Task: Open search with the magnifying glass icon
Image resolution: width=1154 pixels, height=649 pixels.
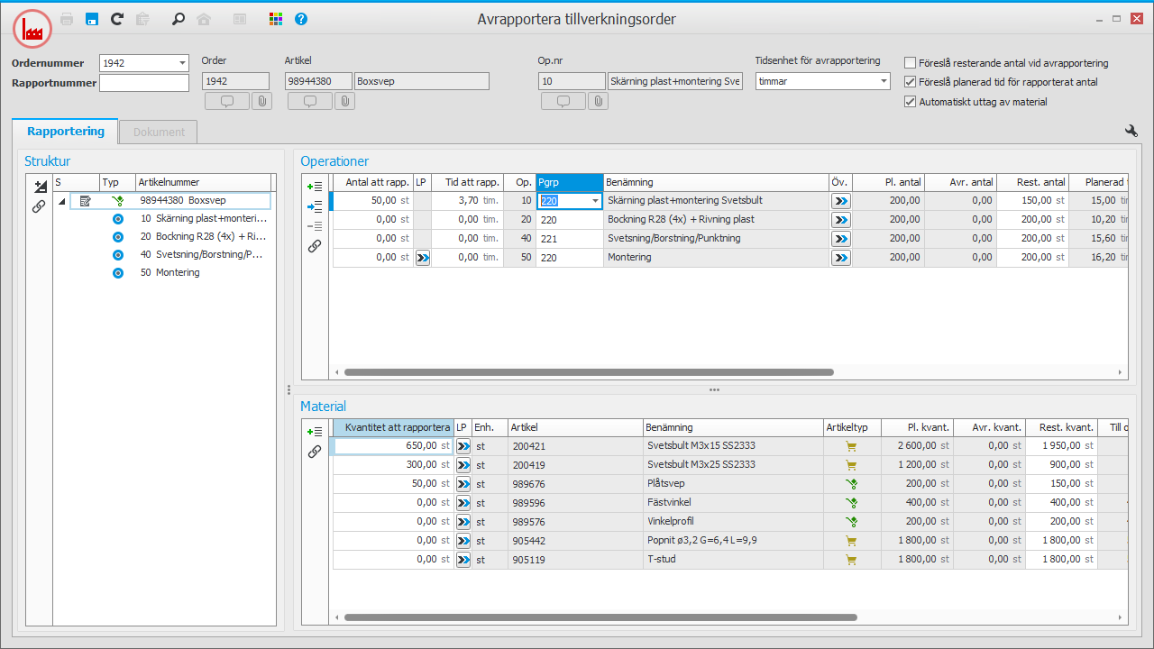Action: tap(178, 19)
